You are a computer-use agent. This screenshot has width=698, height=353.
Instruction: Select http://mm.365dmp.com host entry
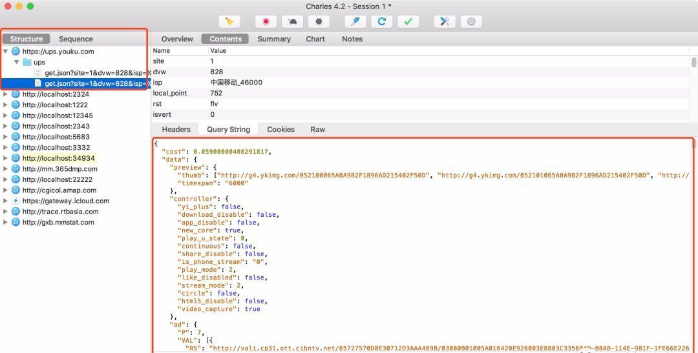point(60,169)
